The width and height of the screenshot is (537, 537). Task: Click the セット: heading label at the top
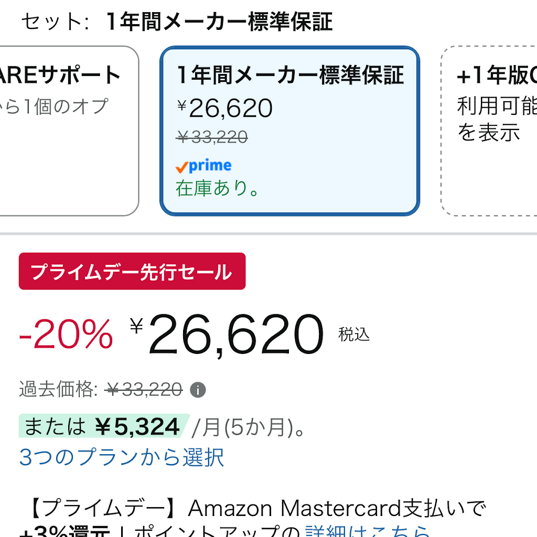point(55,22)
